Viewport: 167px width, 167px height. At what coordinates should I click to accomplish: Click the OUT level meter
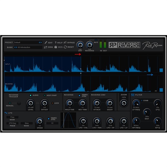(x=105, y=44)
